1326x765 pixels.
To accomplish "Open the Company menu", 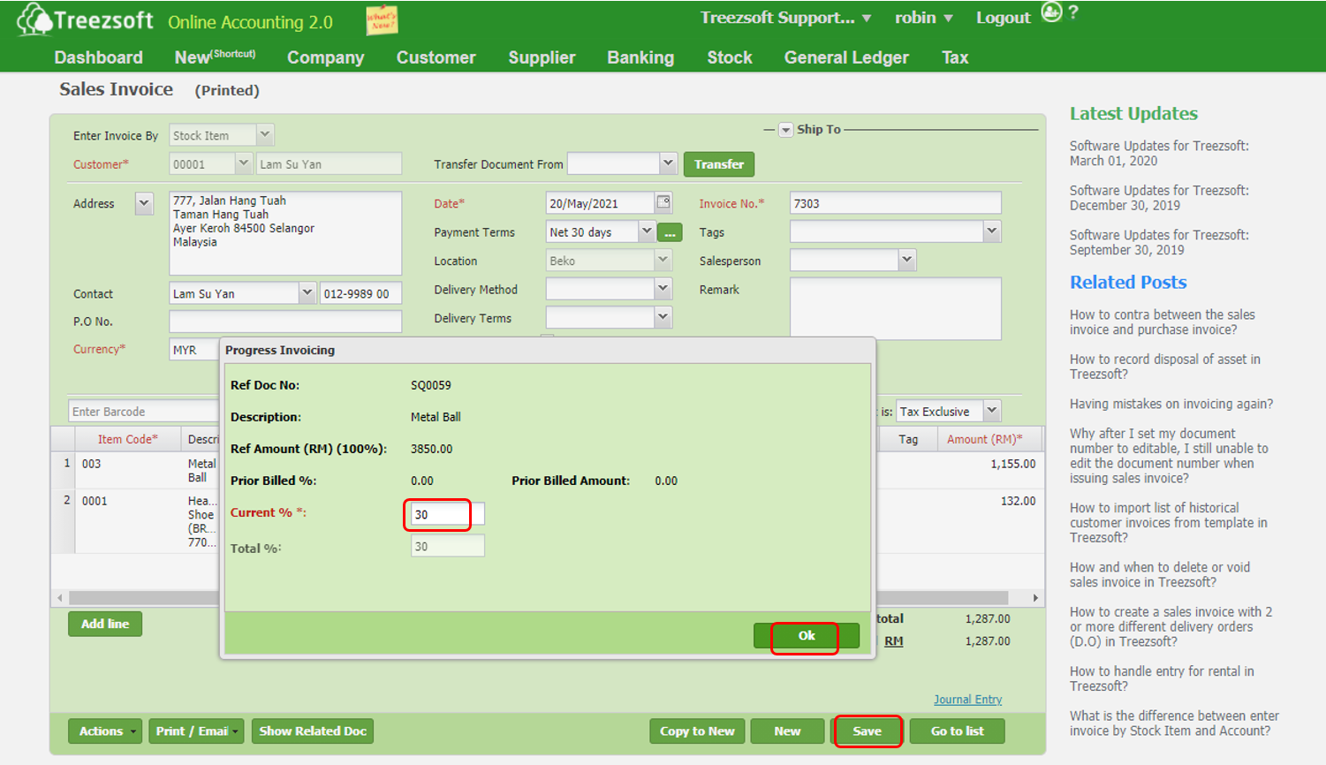I will pyautogui.click(x=325, y=57).
